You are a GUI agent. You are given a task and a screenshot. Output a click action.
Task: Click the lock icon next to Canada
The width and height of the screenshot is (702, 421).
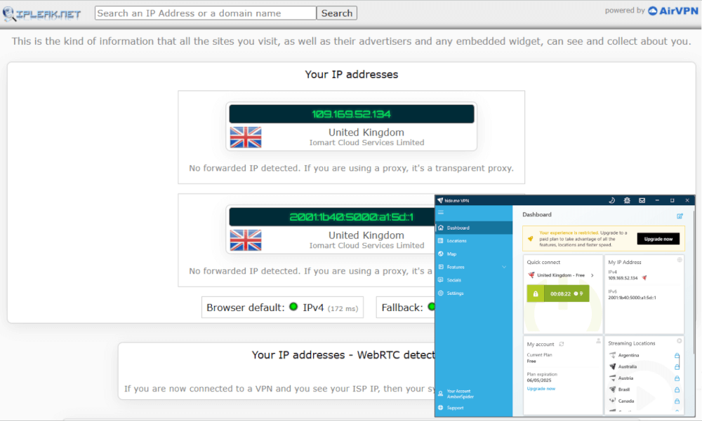click(677, 401)
